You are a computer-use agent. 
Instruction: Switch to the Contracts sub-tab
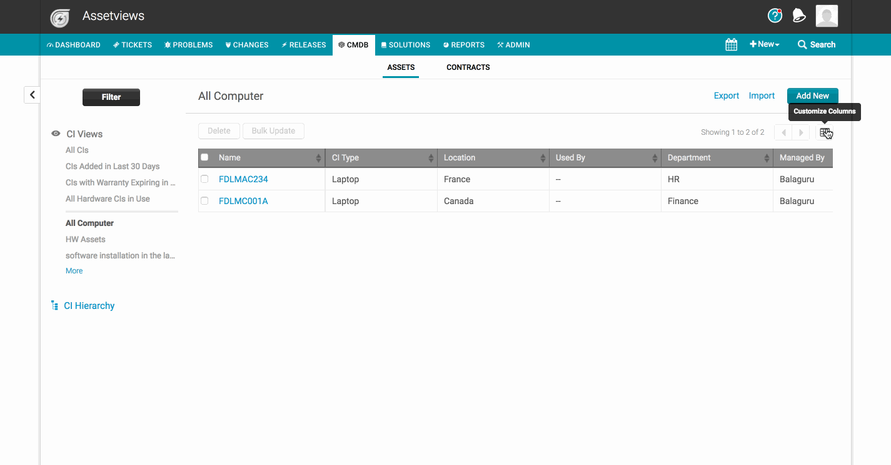pyautogui.click(x=468, y=67)
